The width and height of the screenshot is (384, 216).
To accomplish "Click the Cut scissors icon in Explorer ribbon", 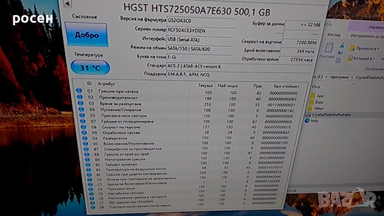I will coord(342,45).
